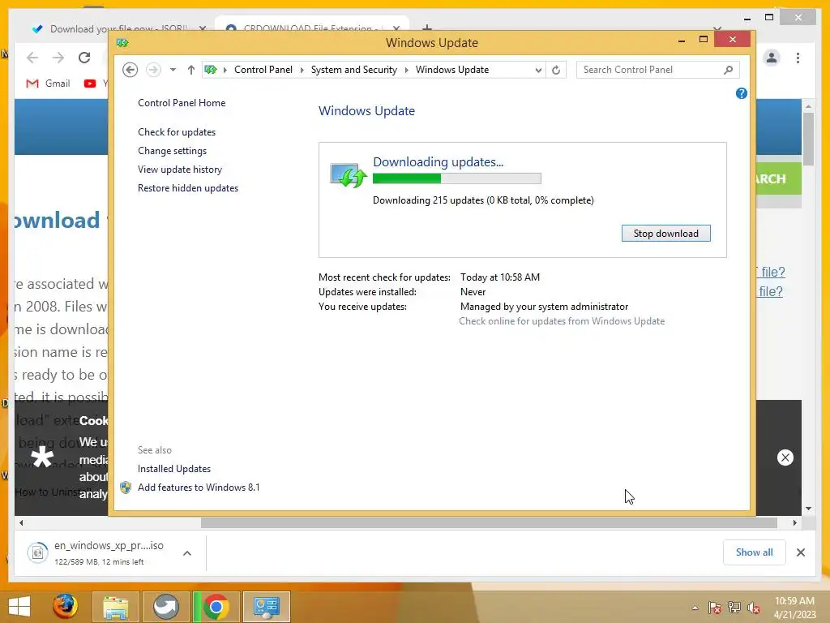Click Check for updates link
The width and height of the screenshot is (830, 623).
177,132
